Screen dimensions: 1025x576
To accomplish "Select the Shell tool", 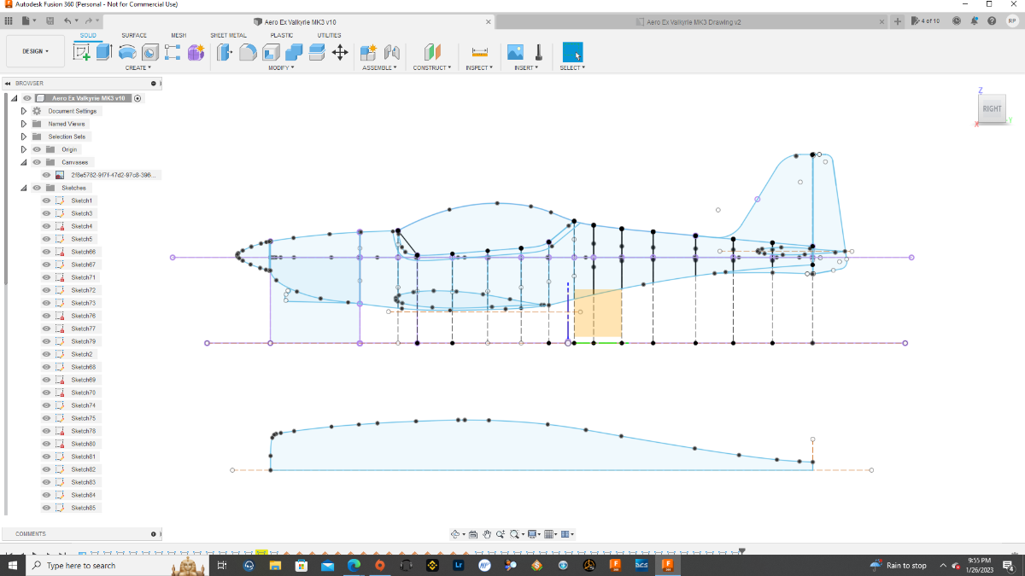I will click(270, 52).
